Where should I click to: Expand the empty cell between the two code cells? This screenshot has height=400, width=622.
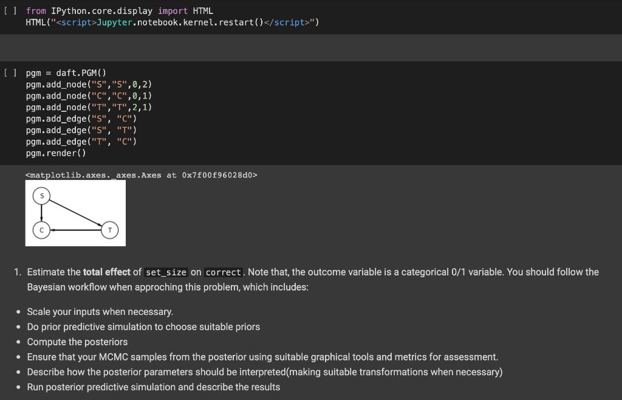[x=311, y=47]
